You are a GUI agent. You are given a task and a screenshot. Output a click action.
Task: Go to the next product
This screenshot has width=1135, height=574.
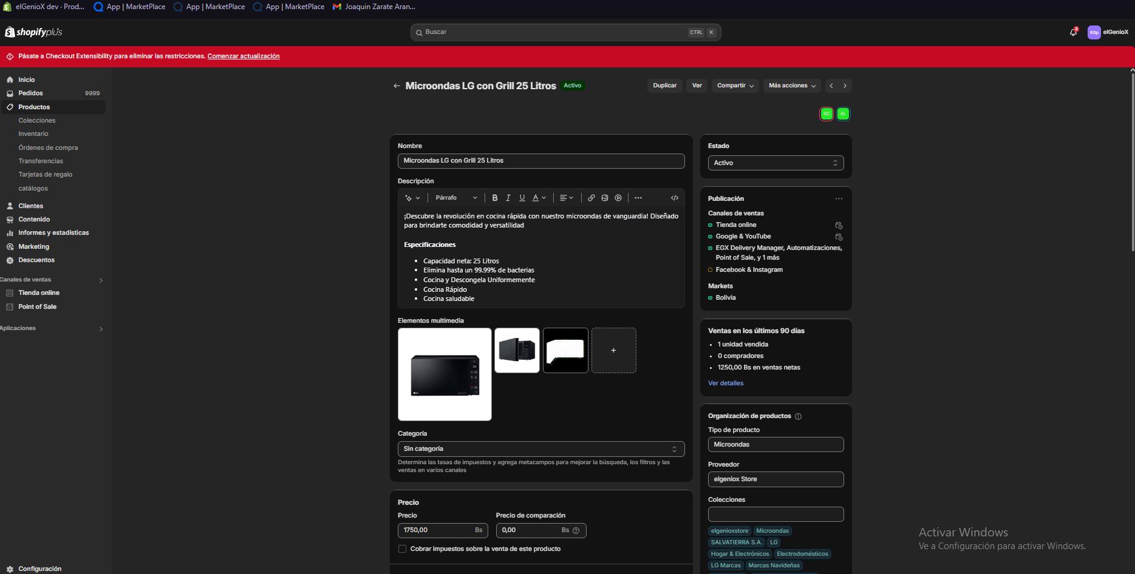pos(845,86)
